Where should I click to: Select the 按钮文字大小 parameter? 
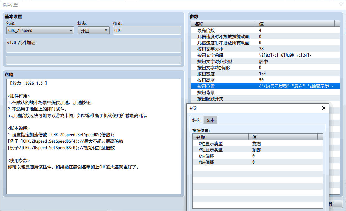(x=265, y=49)
